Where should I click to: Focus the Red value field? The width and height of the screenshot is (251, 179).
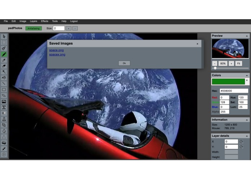[x=224, y=97]
